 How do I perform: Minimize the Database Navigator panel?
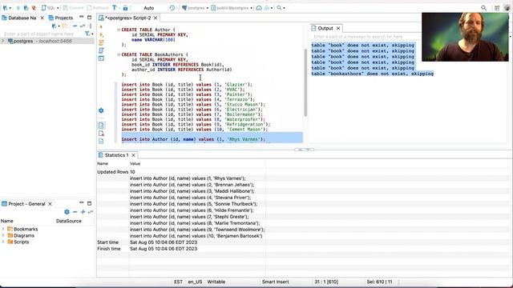(82, 17)
